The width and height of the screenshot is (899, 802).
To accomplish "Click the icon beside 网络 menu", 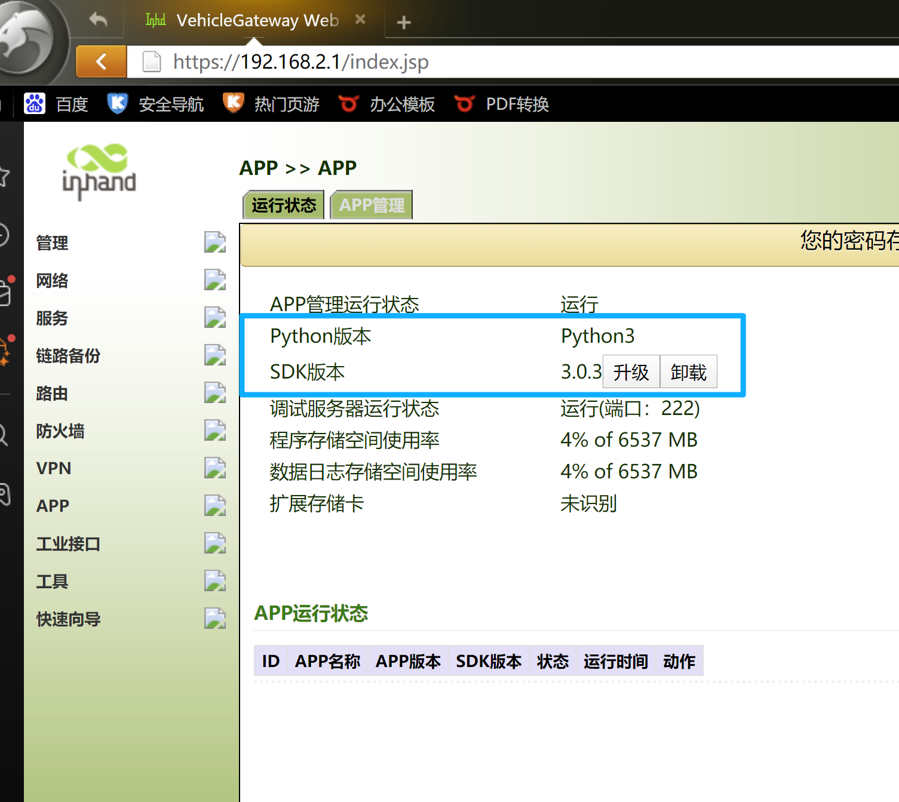I will pos(214,280).
